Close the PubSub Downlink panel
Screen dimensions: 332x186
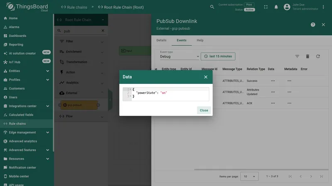[323, 25]
